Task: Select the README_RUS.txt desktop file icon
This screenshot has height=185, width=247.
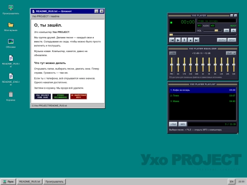Action: coord(11,61)
